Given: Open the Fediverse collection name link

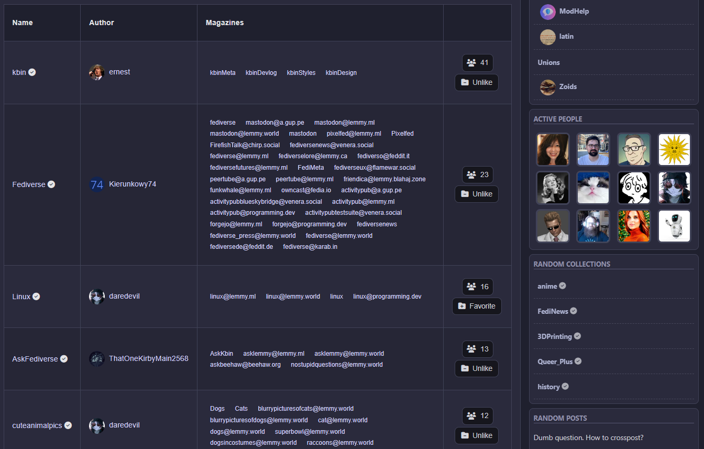Looking at the screenshot, I should click(x=29, y=184).
